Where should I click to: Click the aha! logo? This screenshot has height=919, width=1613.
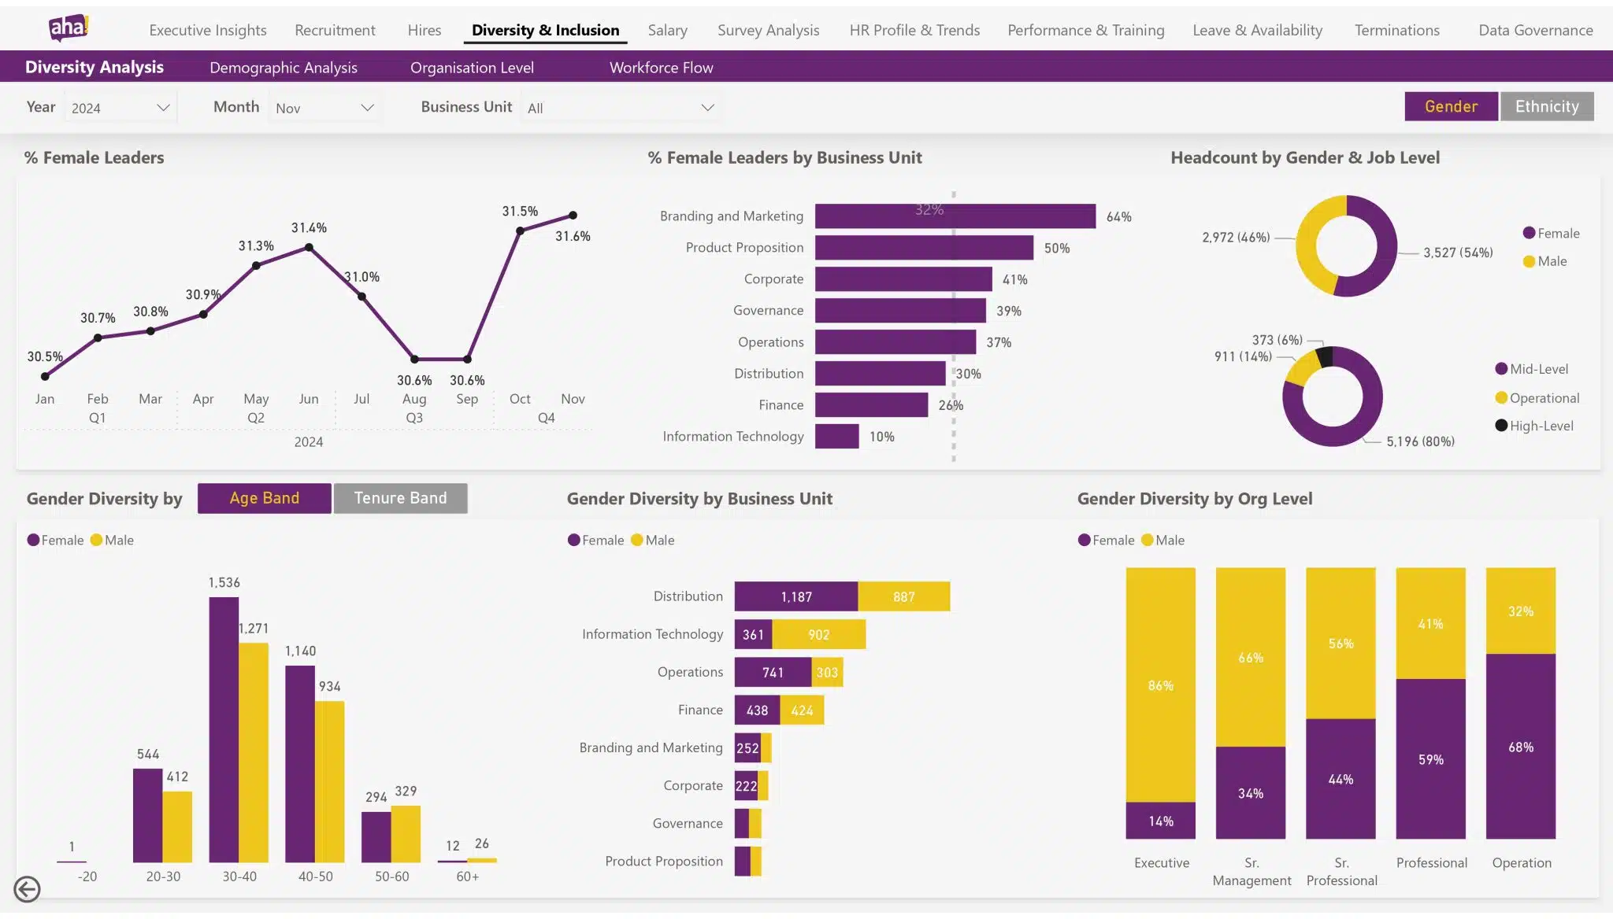point(69,26)
